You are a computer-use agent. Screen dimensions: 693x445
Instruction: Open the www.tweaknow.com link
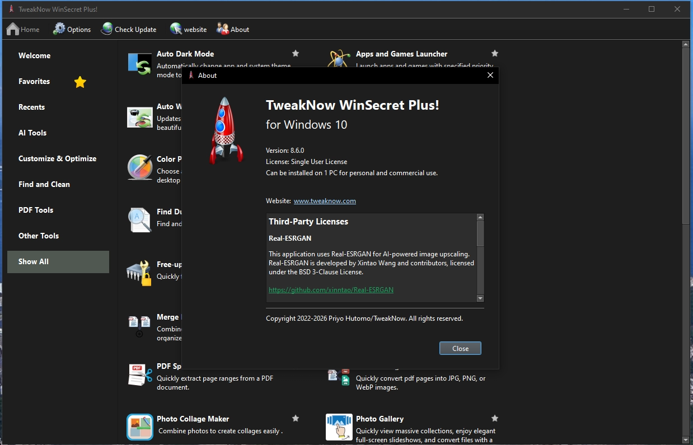pyautogui.click(x=325, y=201)
